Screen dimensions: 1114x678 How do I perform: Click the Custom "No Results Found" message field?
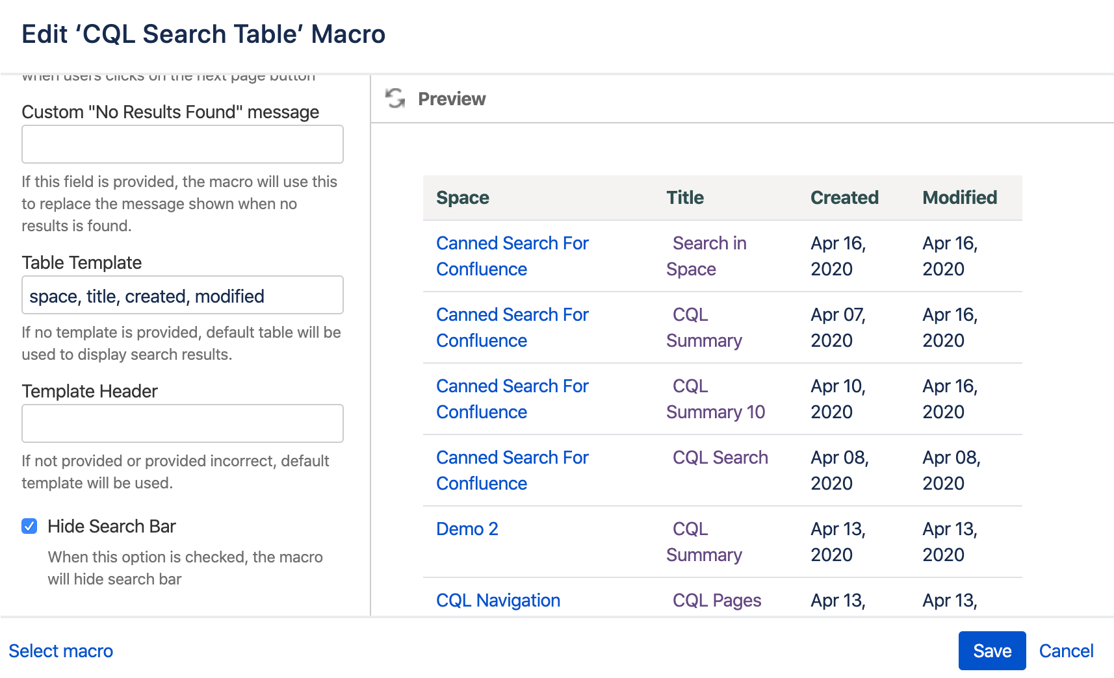[183, 144]
